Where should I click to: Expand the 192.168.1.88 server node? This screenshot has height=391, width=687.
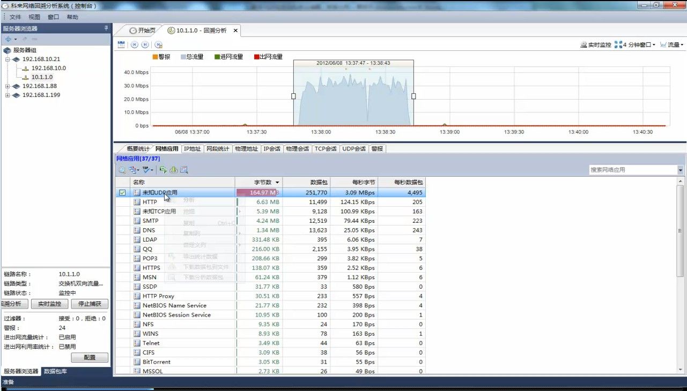click(x=8, y=86)
